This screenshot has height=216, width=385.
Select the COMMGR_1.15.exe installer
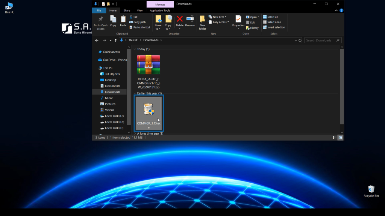point(149,113)
